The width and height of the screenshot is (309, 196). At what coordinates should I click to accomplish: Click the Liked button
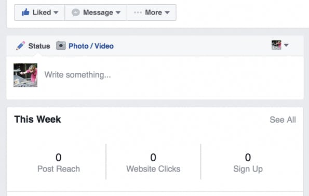pyautogui.click(x=39, y=12)
